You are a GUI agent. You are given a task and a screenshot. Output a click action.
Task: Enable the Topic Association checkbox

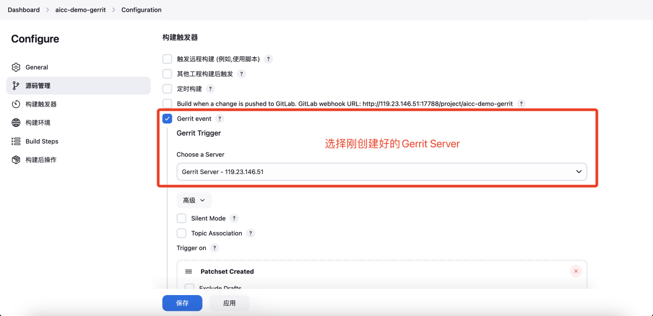182,233
